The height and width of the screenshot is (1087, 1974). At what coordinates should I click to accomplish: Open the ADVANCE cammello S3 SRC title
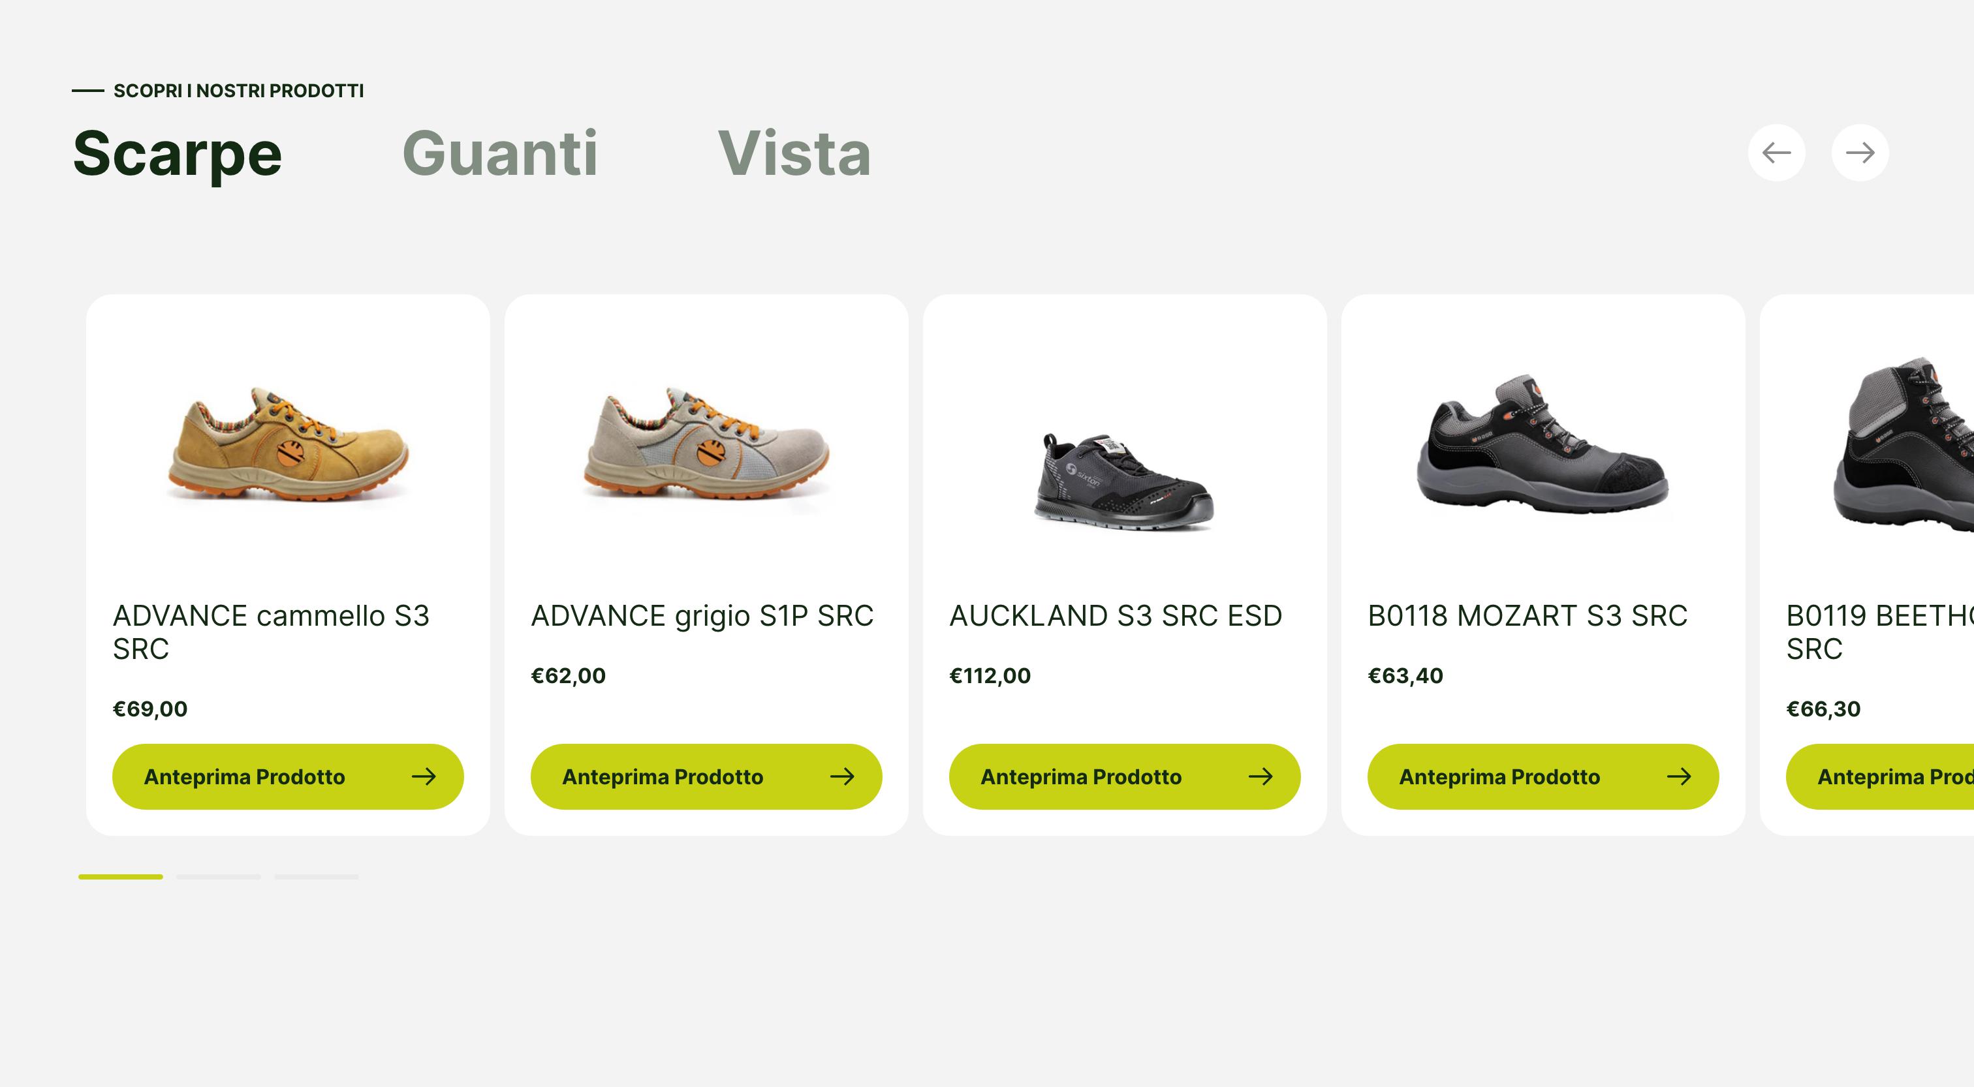270,631
